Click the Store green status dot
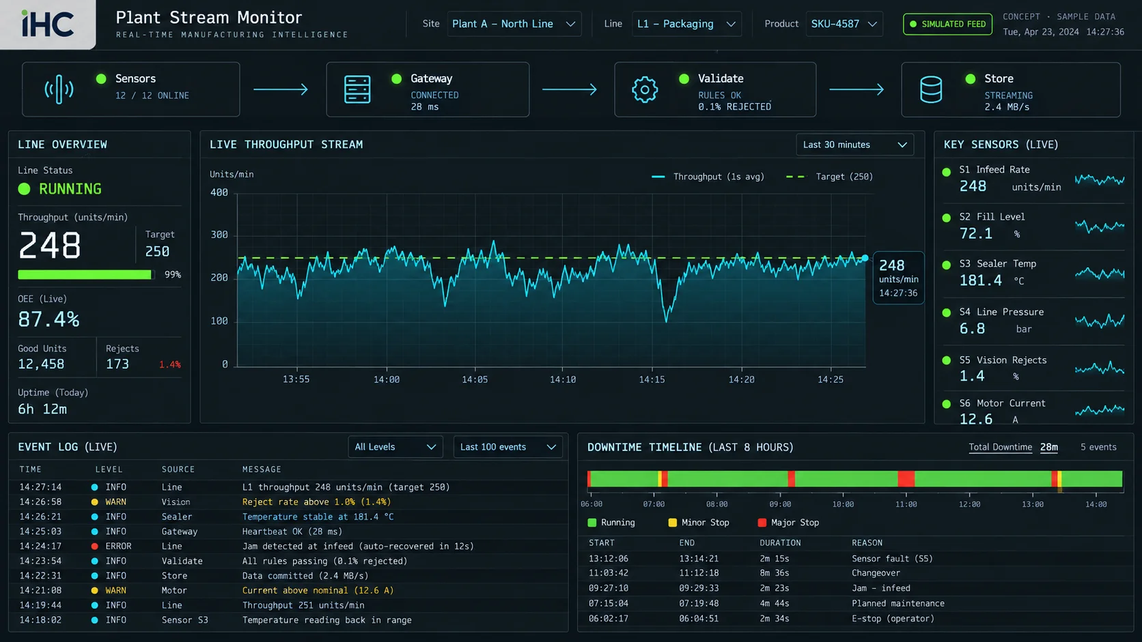 coord(970,78)
